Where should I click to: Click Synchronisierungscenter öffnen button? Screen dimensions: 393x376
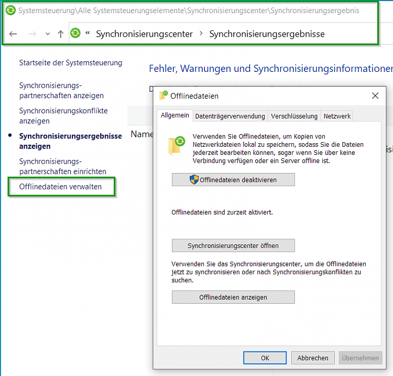[x=233, y=245]
